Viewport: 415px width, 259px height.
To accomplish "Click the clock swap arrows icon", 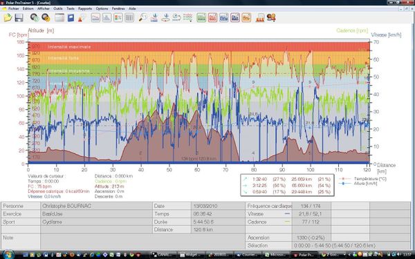I will click(x=176, y=18).
